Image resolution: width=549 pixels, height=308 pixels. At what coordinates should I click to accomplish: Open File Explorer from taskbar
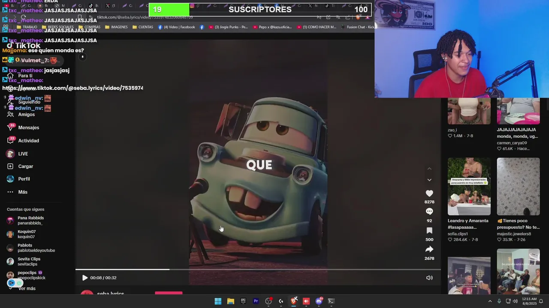230,301
